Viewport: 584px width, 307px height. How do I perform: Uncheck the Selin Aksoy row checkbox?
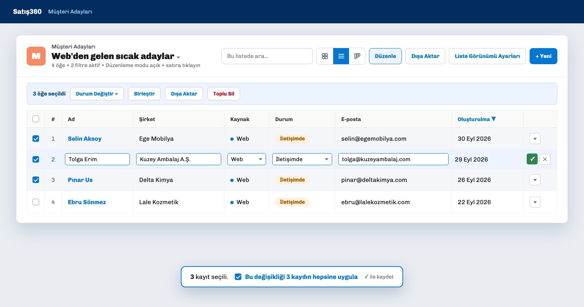pyautogui.click(x=36, y=139)
